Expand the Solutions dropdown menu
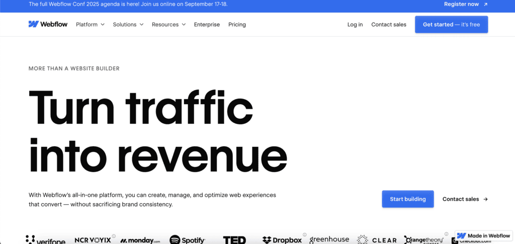515x244 pixels. tap(128, 24)
